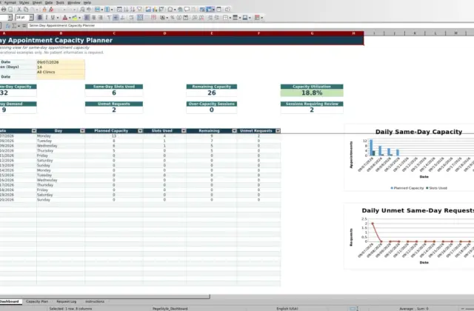Open the Sheet menu
This screenshot has width=474, height=311.
tap(37, 2)
